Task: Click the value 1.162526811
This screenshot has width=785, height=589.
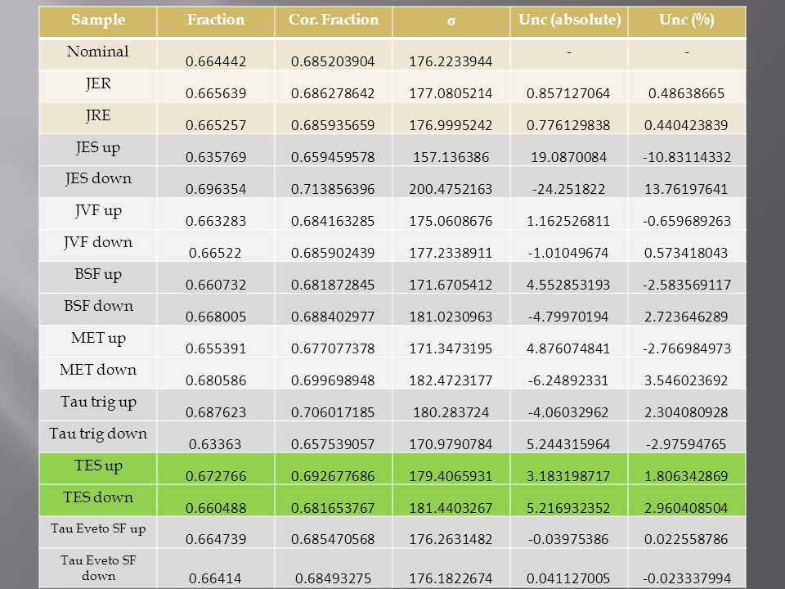Action: (x=568, y=221)
